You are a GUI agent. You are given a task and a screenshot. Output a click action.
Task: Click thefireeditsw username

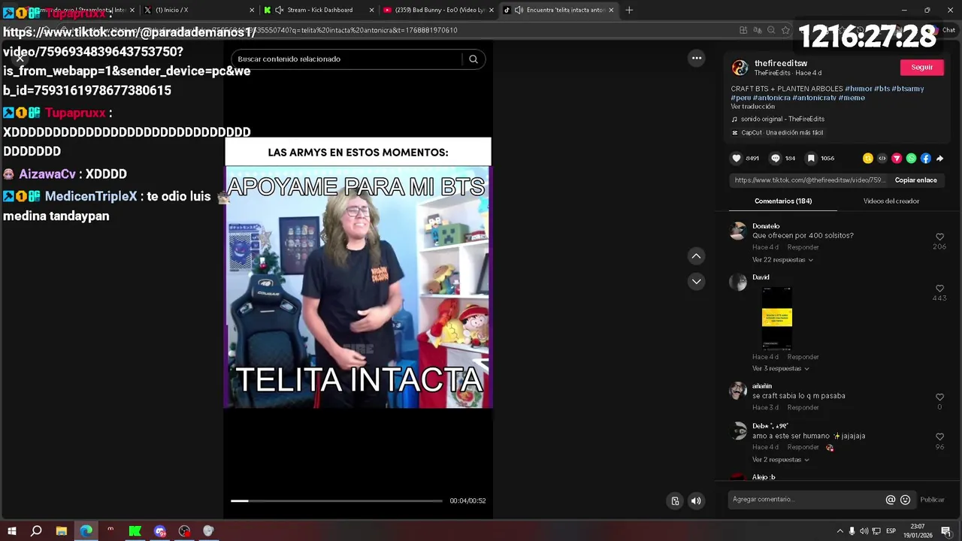(781, 63)
